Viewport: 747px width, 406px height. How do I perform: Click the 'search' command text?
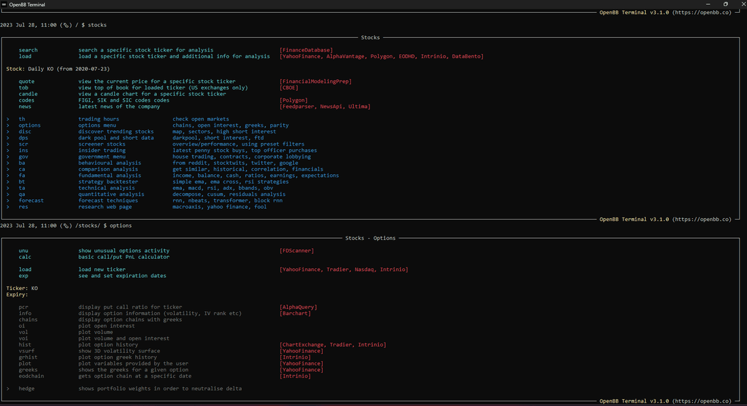click(x=28, y=50)
